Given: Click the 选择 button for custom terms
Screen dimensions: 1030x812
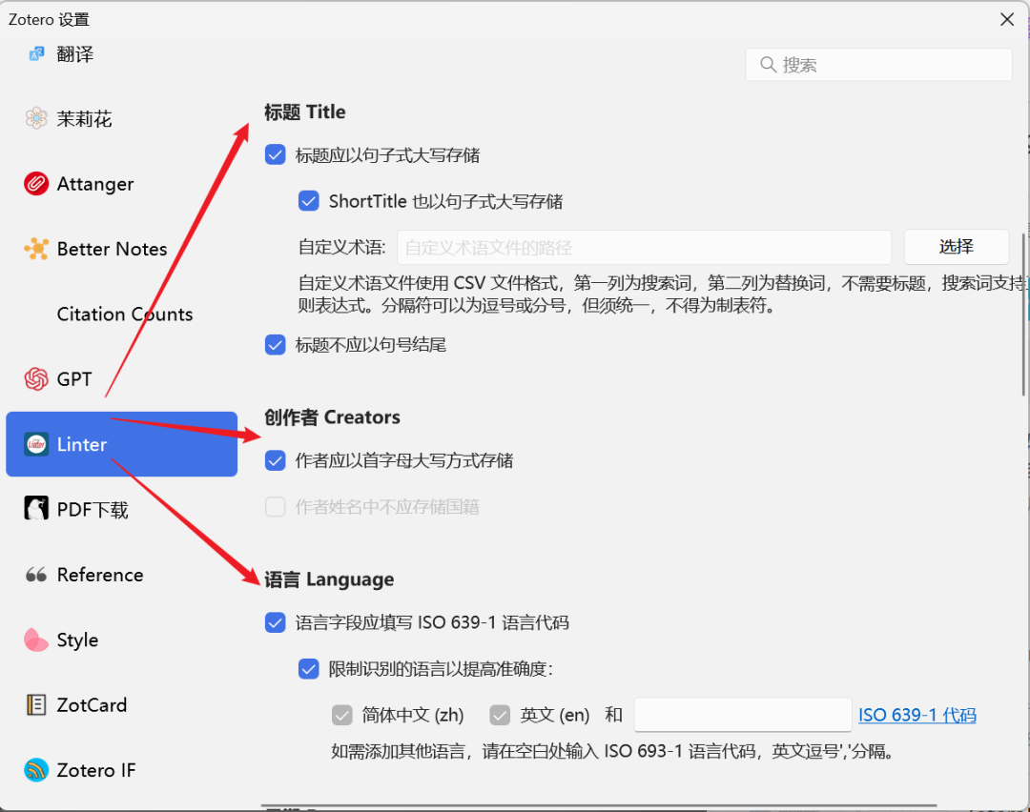Looking at the screenshot, I should coord(956,247).
